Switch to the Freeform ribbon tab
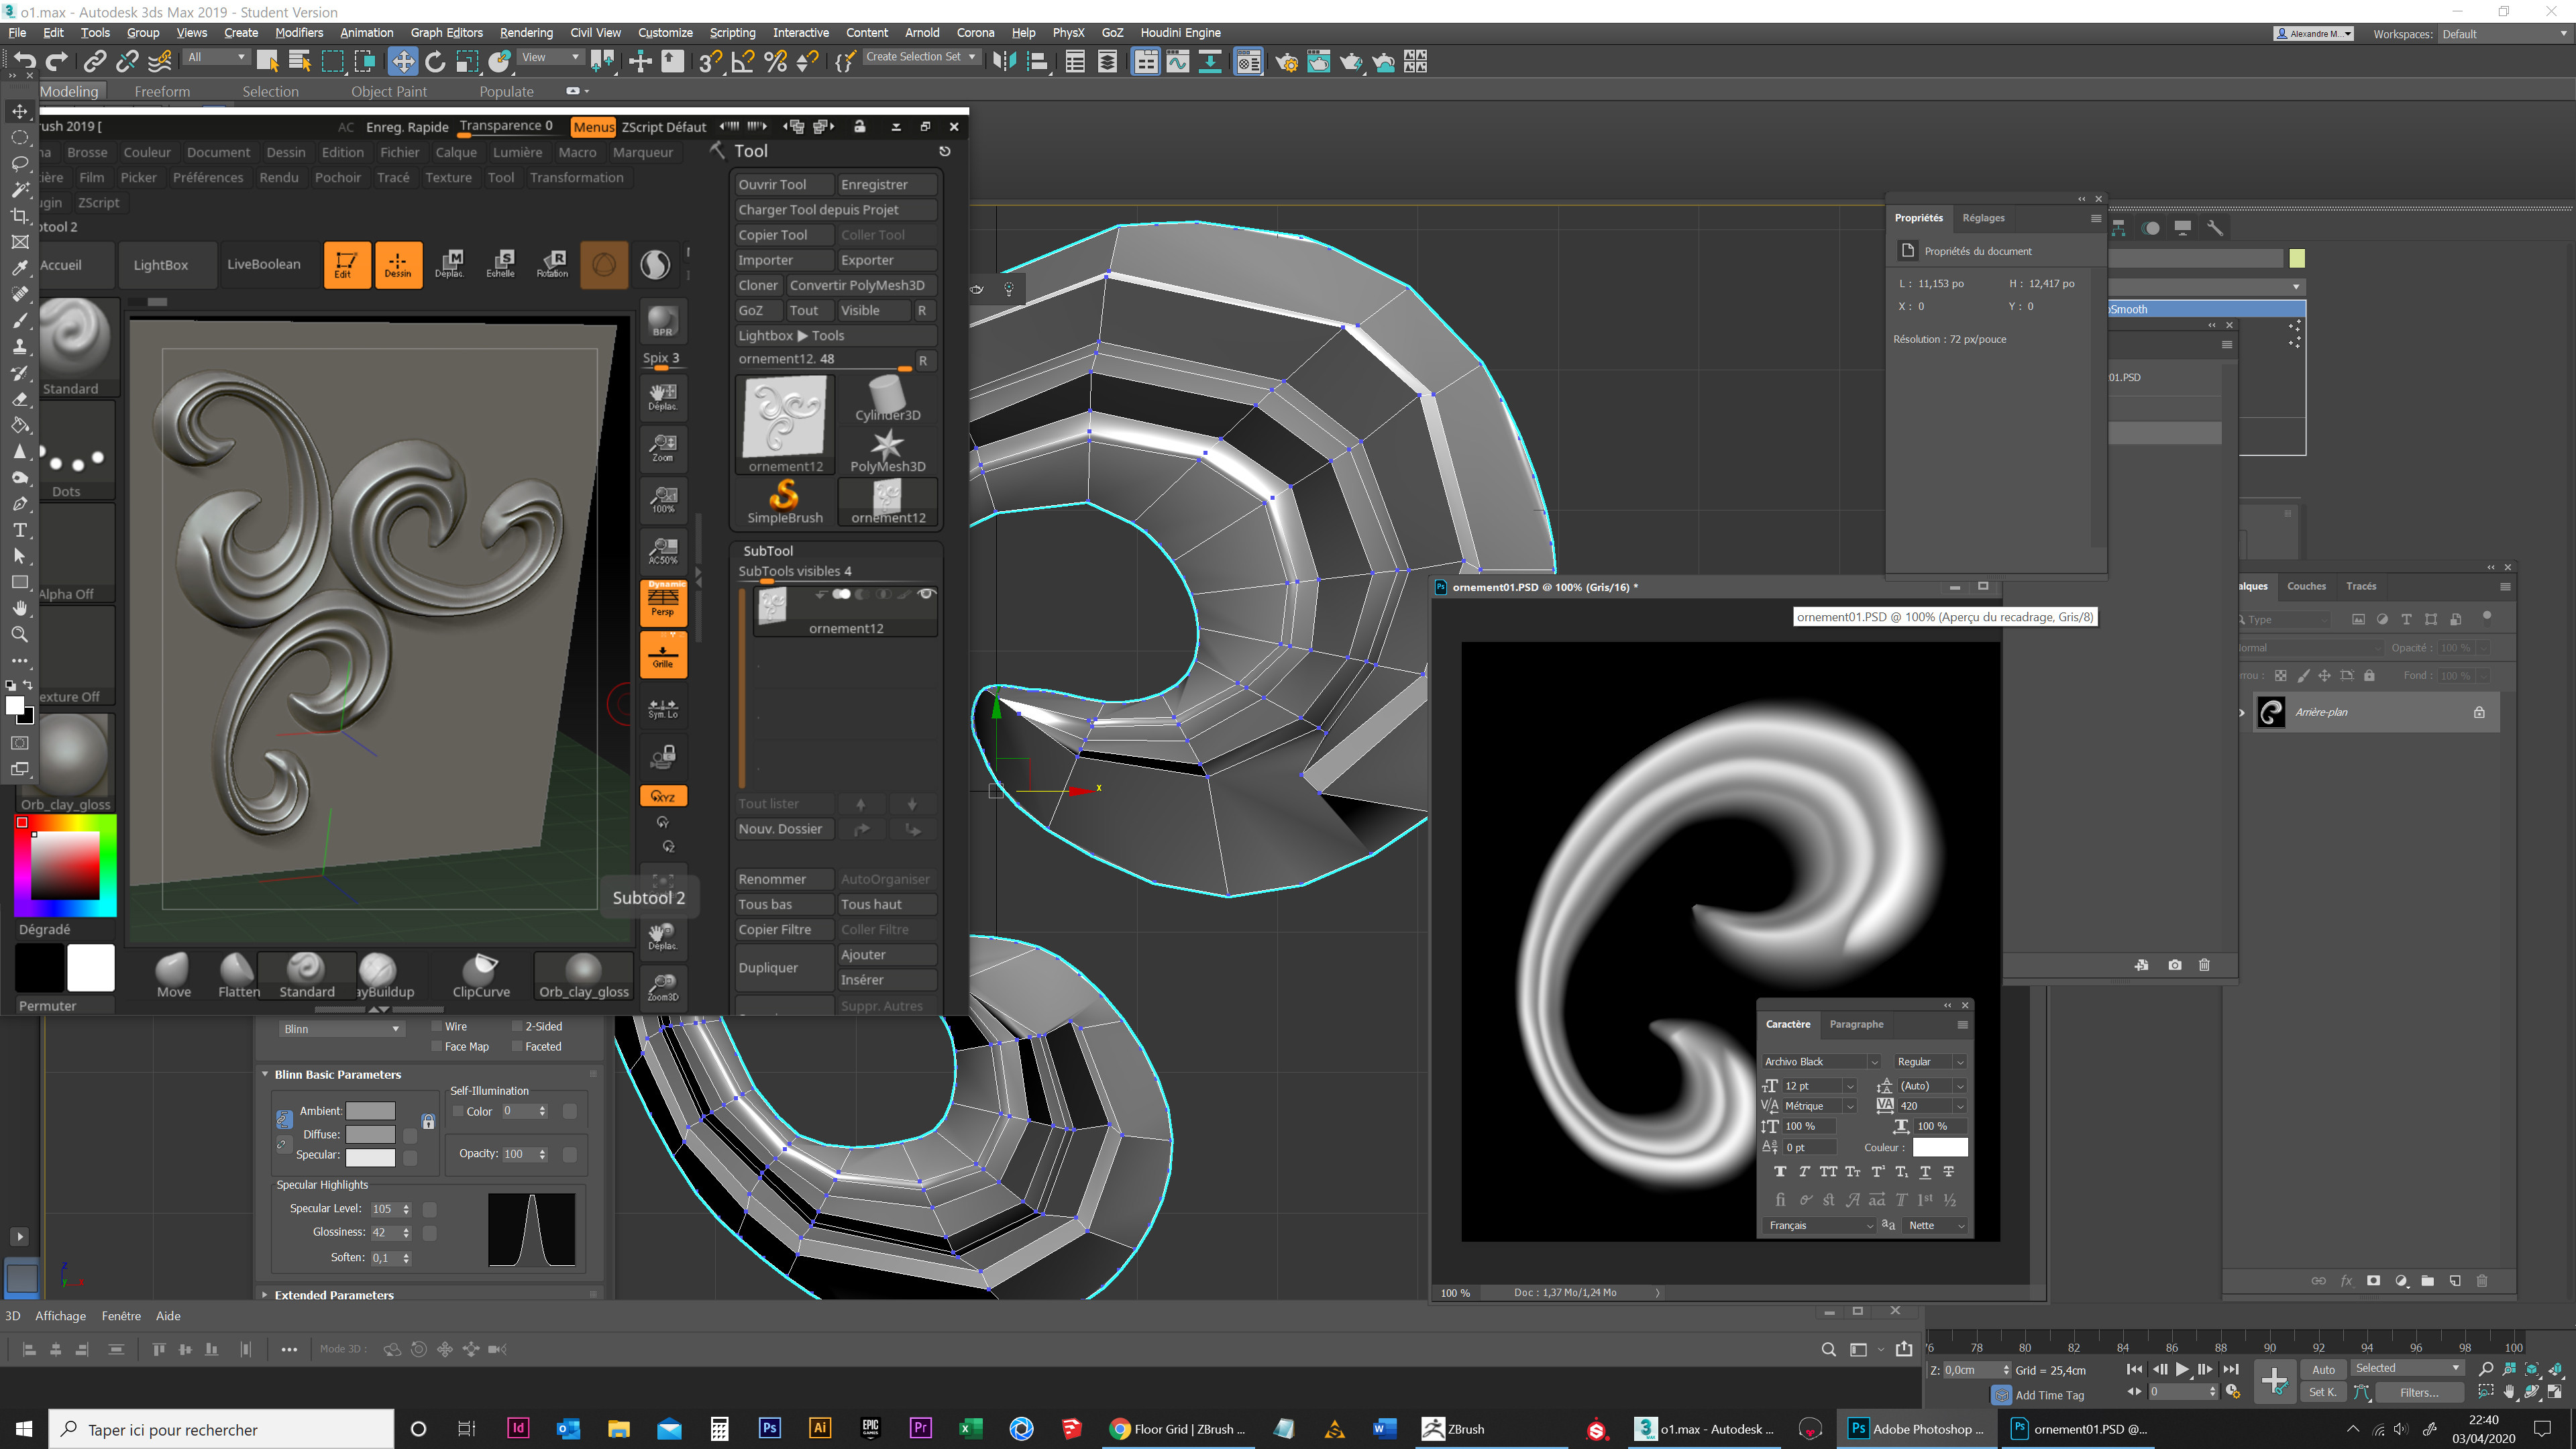Screen dimensions: 2576x1449 [162, 91]
